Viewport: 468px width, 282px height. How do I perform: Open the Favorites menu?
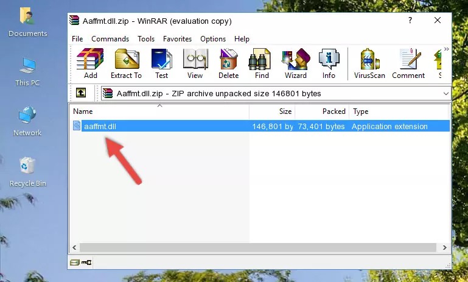[x=177, y=39]
